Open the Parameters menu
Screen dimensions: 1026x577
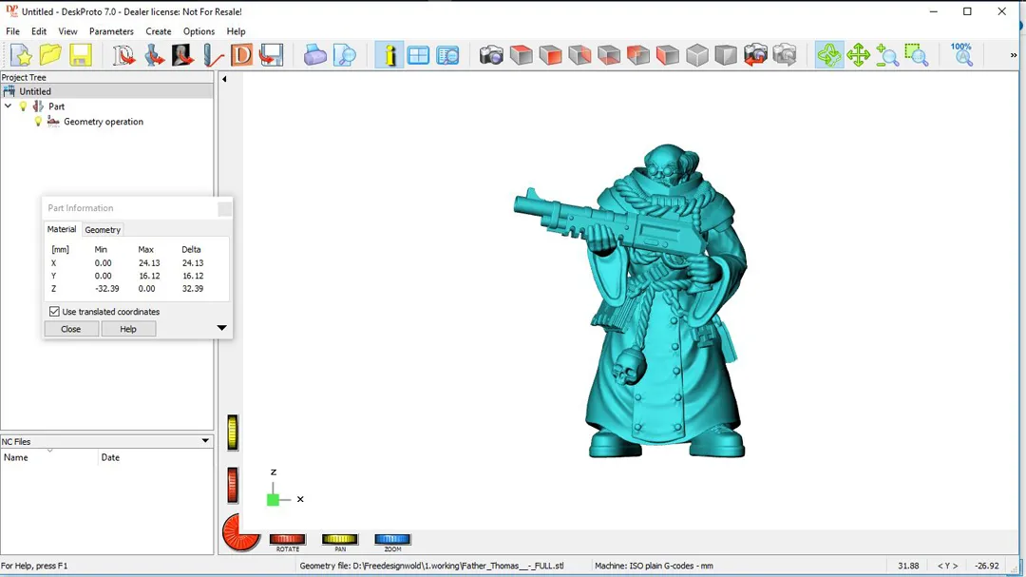tap(111, 31)
